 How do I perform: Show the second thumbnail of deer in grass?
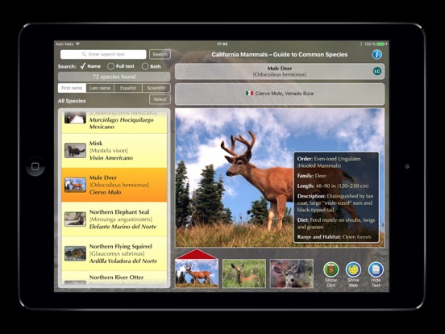click(x=244, y=273)
